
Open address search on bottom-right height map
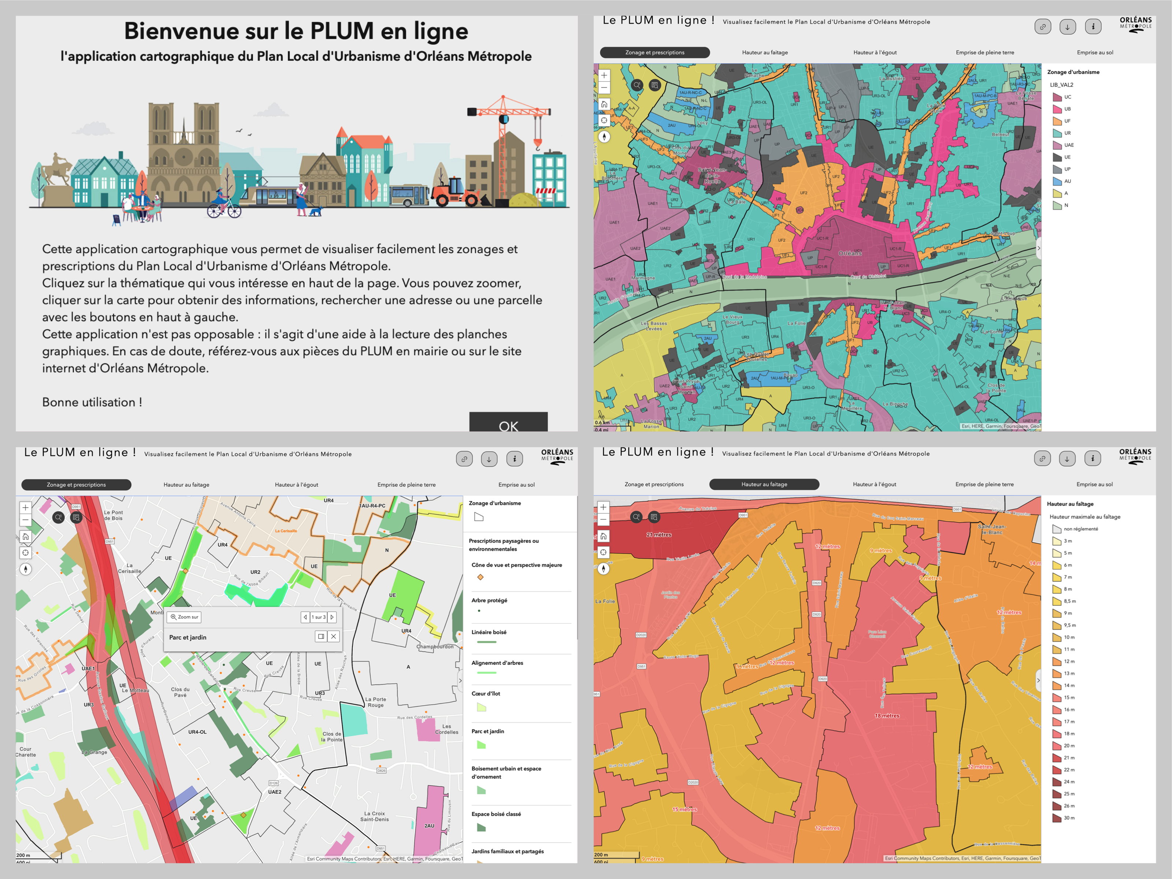click(x=636, y=516)
